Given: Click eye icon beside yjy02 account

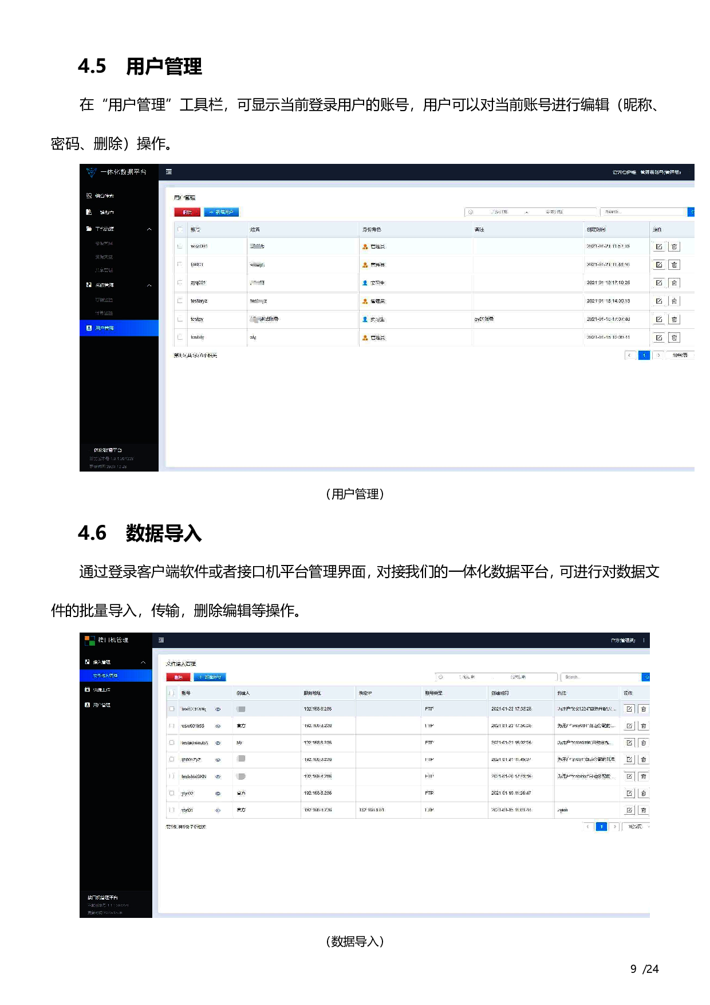Looking at the screenshot, I should click(x=218, y=794).
